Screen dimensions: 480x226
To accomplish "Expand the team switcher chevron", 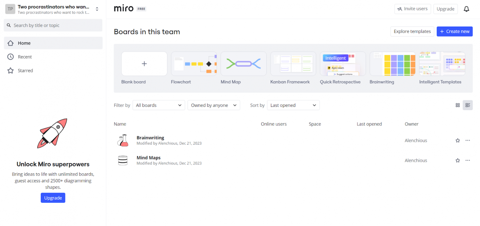I will [97, 9].
